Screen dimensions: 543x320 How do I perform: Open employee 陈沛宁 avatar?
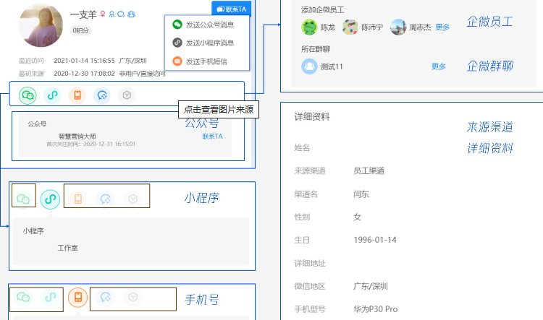(x=350, y=27)
